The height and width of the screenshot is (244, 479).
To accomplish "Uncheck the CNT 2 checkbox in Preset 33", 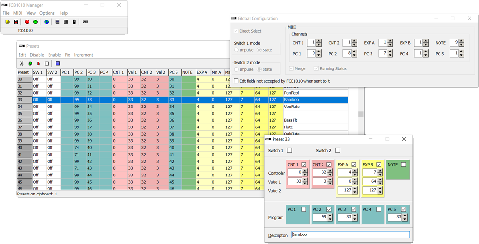I will 329,164.
